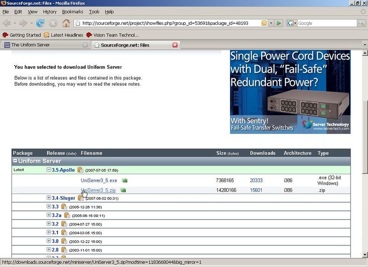Open the forward history dropdown arrow
368x267 pixels.
click(x=31, y=23)
